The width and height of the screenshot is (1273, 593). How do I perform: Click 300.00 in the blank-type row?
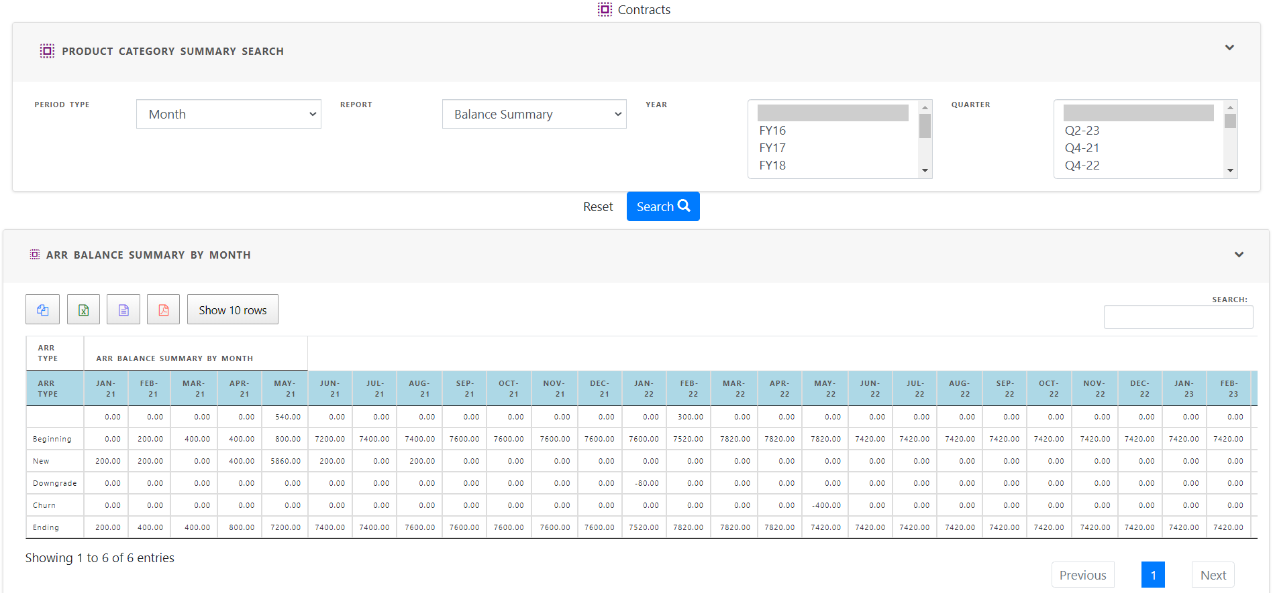tap(691, 417)
